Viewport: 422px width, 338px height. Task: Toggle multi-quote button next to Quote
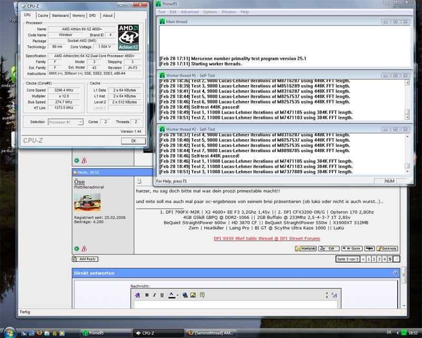tap(370, 249)
